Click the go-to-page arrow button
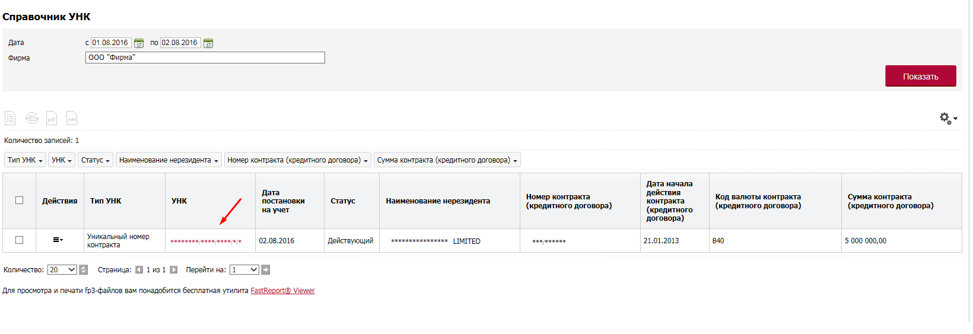Screen dimensions: 973x334 tap(266, 270)
